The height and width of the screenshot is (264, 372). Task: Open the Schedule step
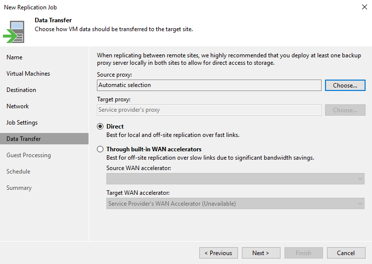pos(18,172)
